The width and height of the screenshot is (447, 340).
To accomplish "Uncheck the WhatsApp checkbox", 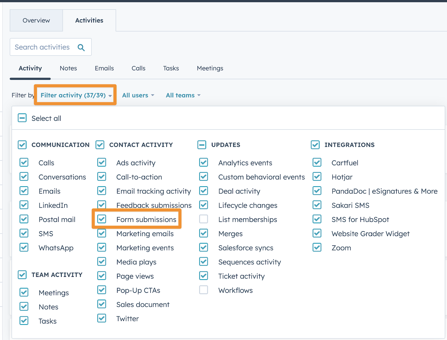I will [24, 248].
